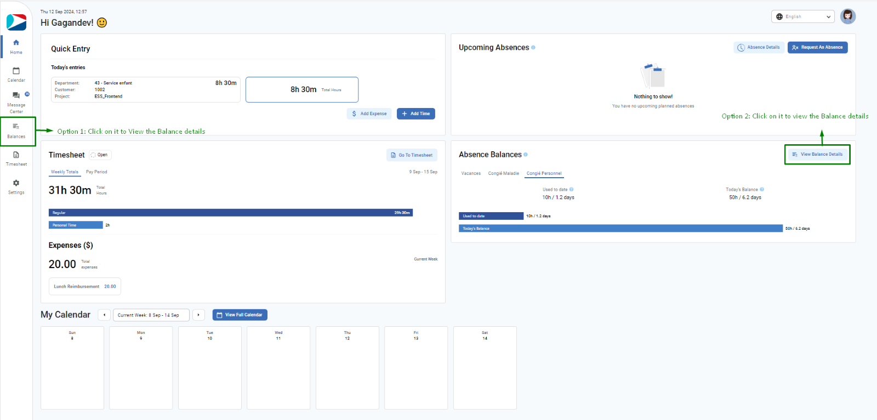Select Mon 9 calendar day cell
The image size is (877, 420).
[x=141, y=368]
